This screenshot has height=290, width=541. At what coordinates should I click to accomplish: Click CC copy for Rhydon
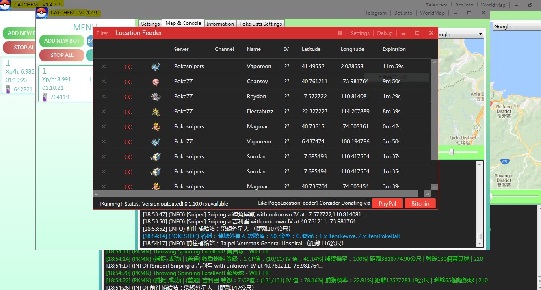128,97
